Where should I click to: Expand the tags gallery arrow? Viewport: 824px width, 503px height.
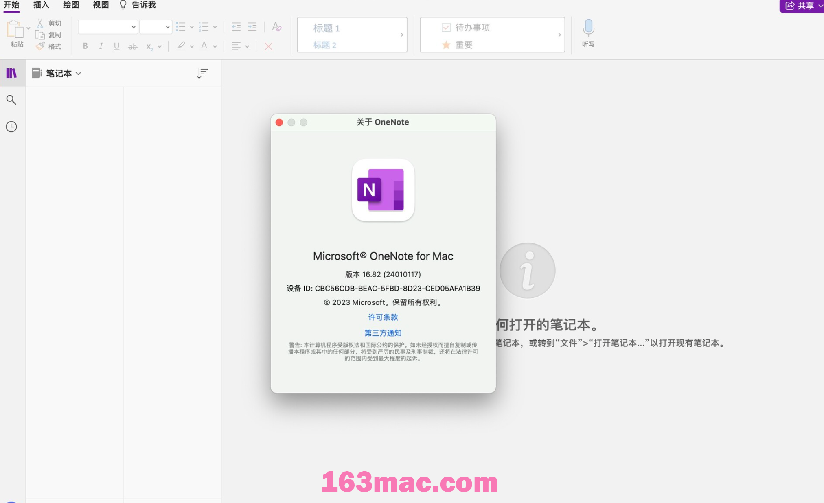(x=559, y=35)
